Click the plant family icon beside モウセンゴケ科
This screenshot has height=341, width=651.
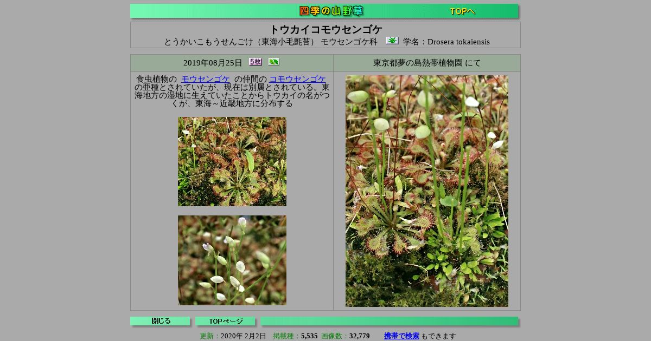click(392, 41)
